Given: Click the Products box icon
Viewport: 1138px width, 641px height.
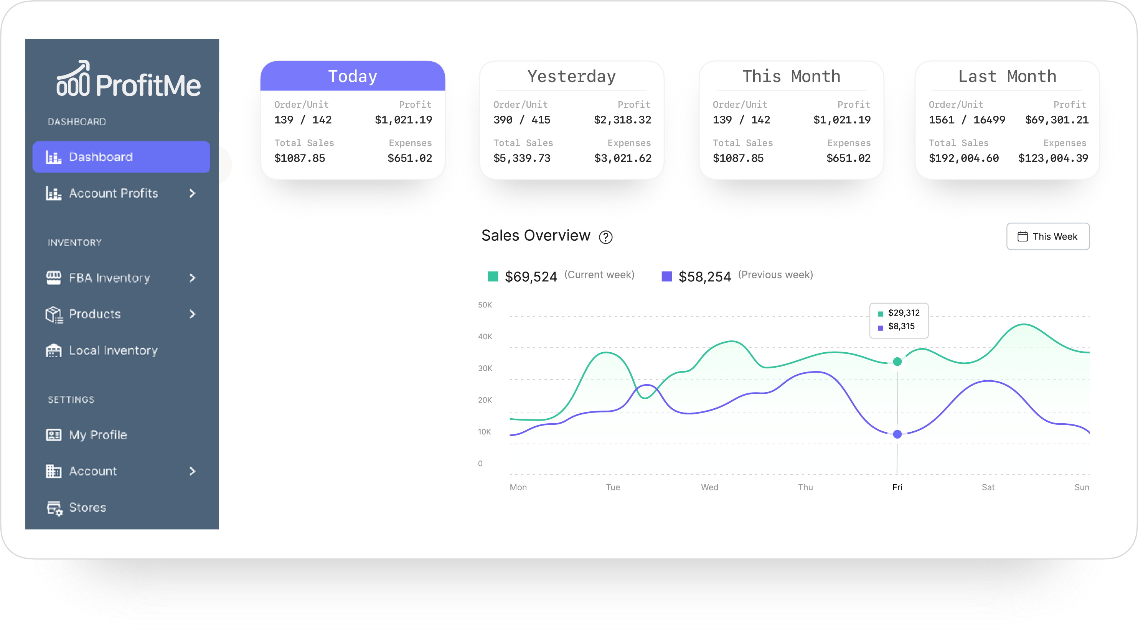Looking at the screenshot, I should [x=54, y=314].
